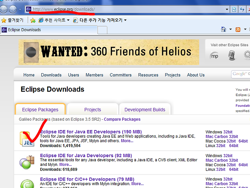Open the 추천 사이트 suggested sites dropdown
Screen dimensions: 250x188
click(54, 20)
